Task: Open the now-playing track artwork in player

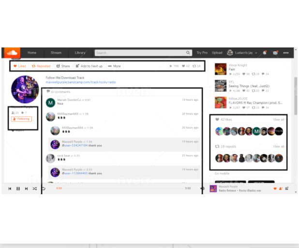Action: (x=213, y=188)
